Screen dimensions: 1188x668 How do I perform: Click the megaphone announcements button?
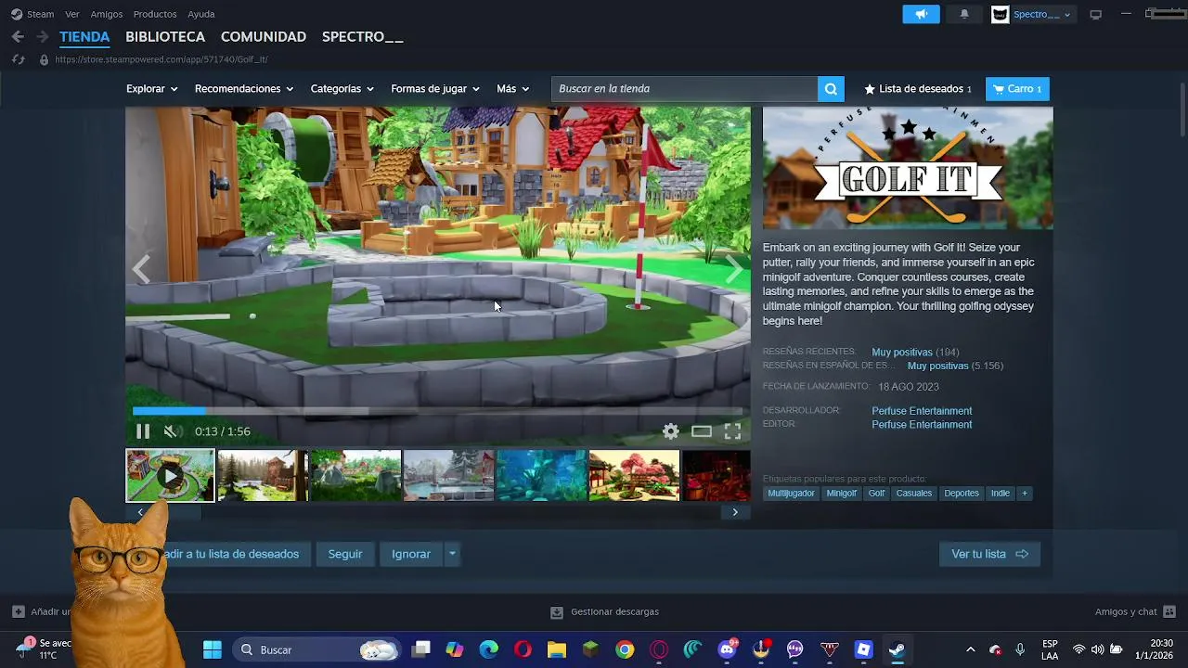click(921, 14)
